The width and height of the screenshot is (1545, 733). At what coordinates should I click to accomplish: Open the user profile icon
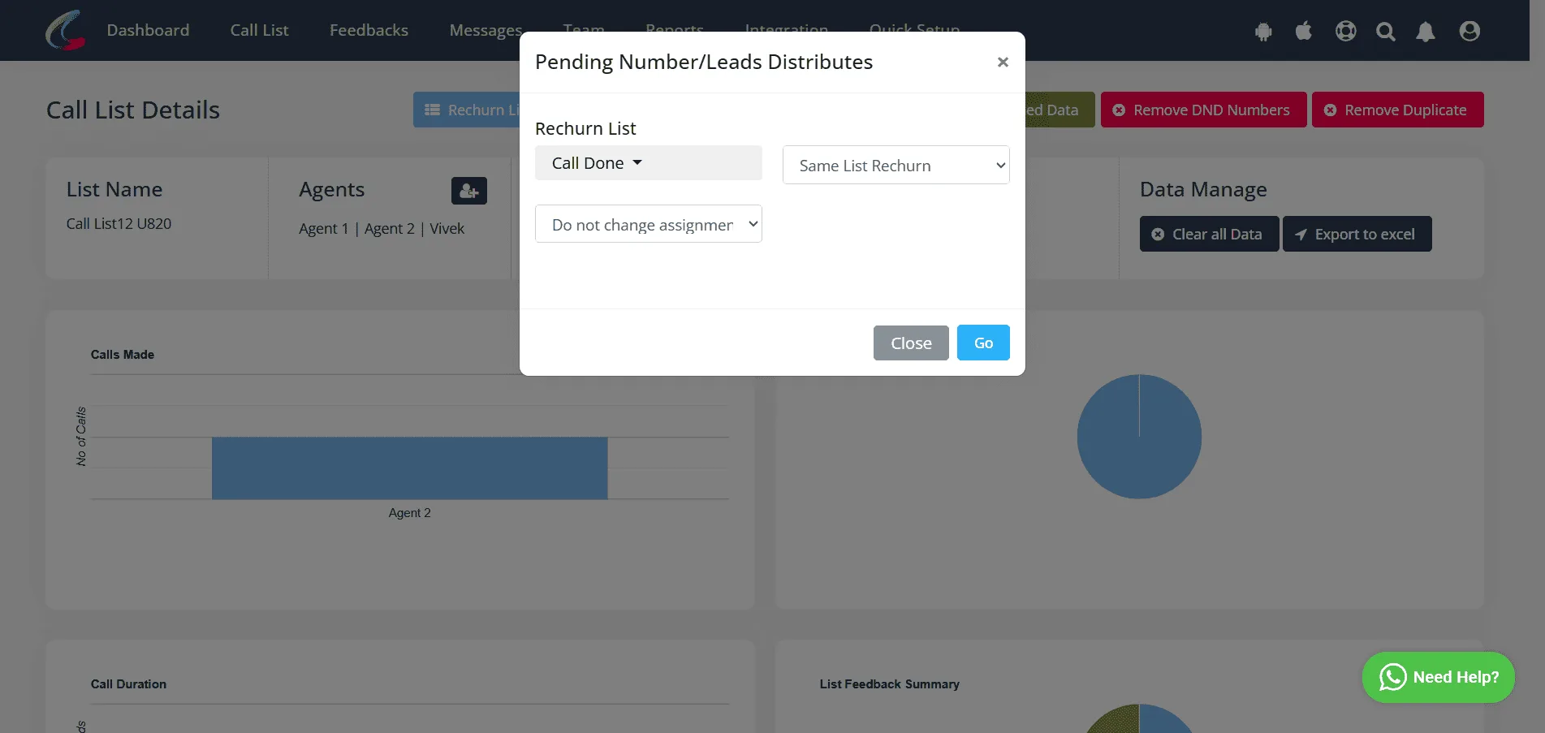1469,31
